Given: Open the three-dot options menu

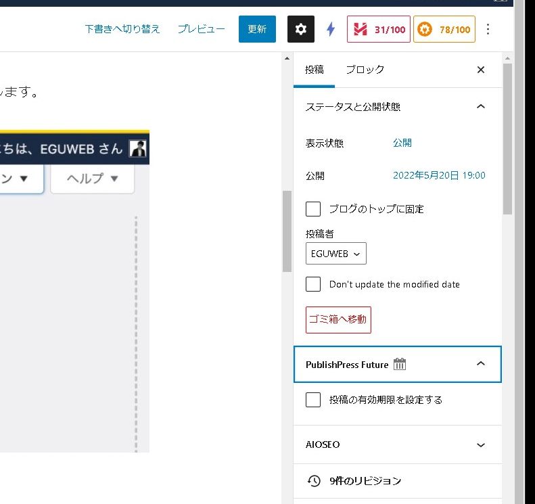Looking at the screenshot, I should 488,29.
